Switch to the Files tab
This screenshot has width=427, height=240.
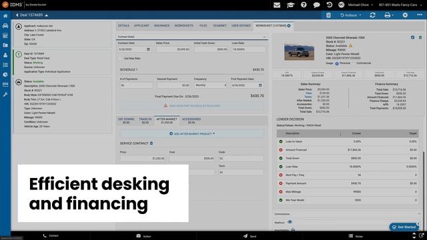pyautogui.click(x=203, y=25)
